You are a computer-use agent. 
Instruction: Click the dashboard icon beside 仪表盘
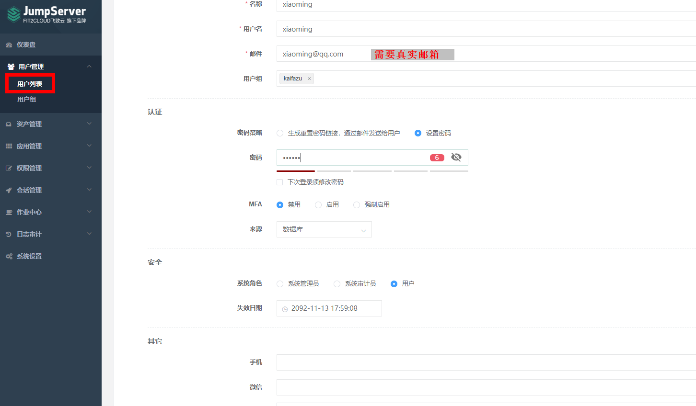coord(9,45)
